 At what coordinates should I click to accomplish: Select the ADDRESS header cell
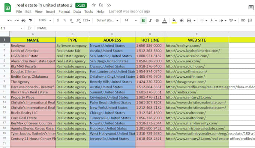[112, 40]
